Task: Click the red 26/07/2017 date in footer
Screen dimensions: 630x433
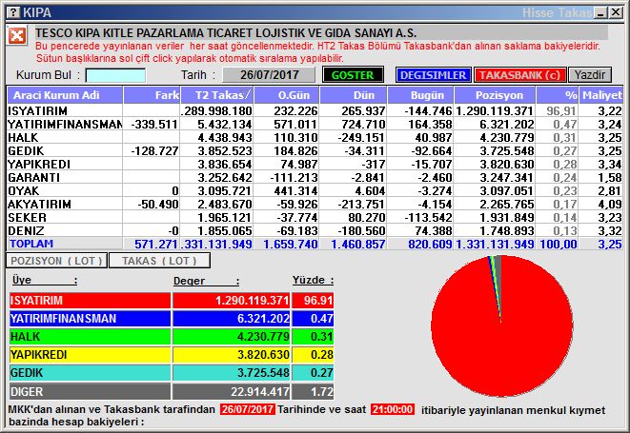Action: 248,409
